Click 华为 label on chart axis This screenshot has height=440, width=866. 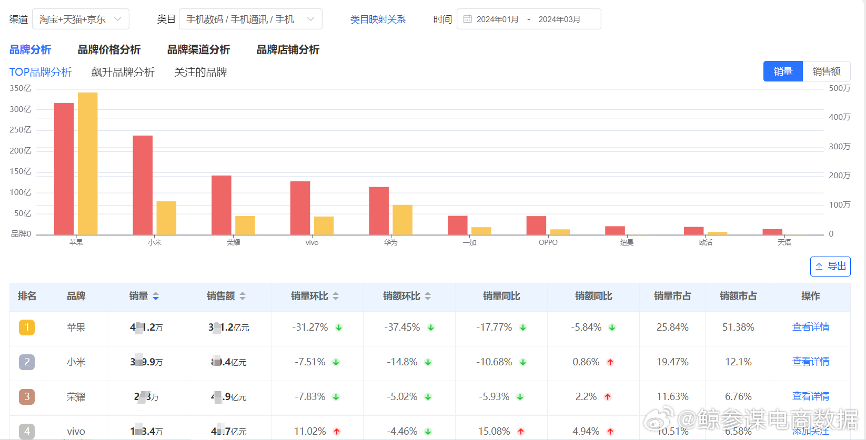[391, 242]
